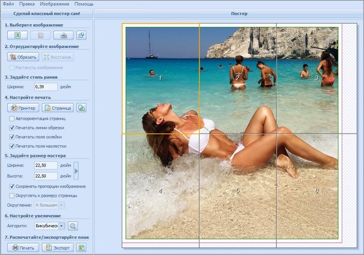Click the green icon next to Экспорт

[81, 247]
